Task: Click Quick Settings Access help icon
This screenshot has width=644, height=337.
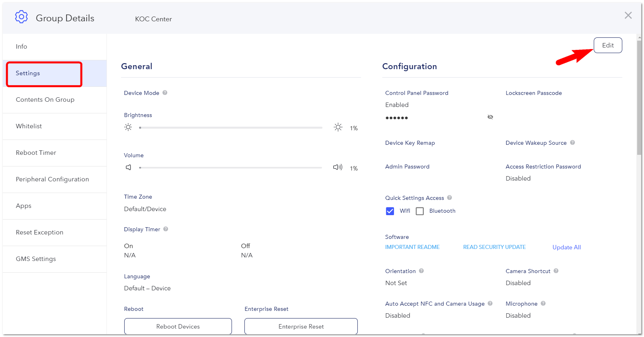Action: (449, 197)
